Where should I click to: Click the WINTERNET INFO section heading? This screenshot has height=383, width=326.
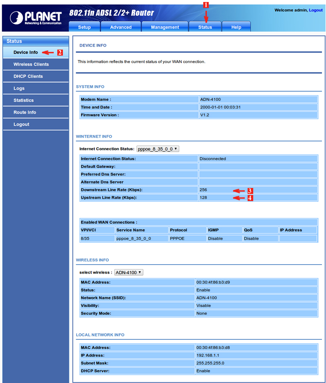tap(94, 136)
